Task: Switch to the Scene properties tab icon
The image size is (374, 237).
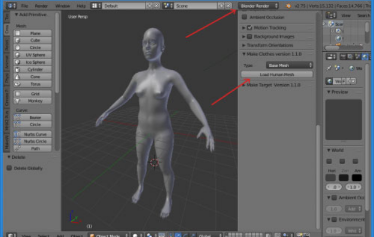Action: [357, 57]
